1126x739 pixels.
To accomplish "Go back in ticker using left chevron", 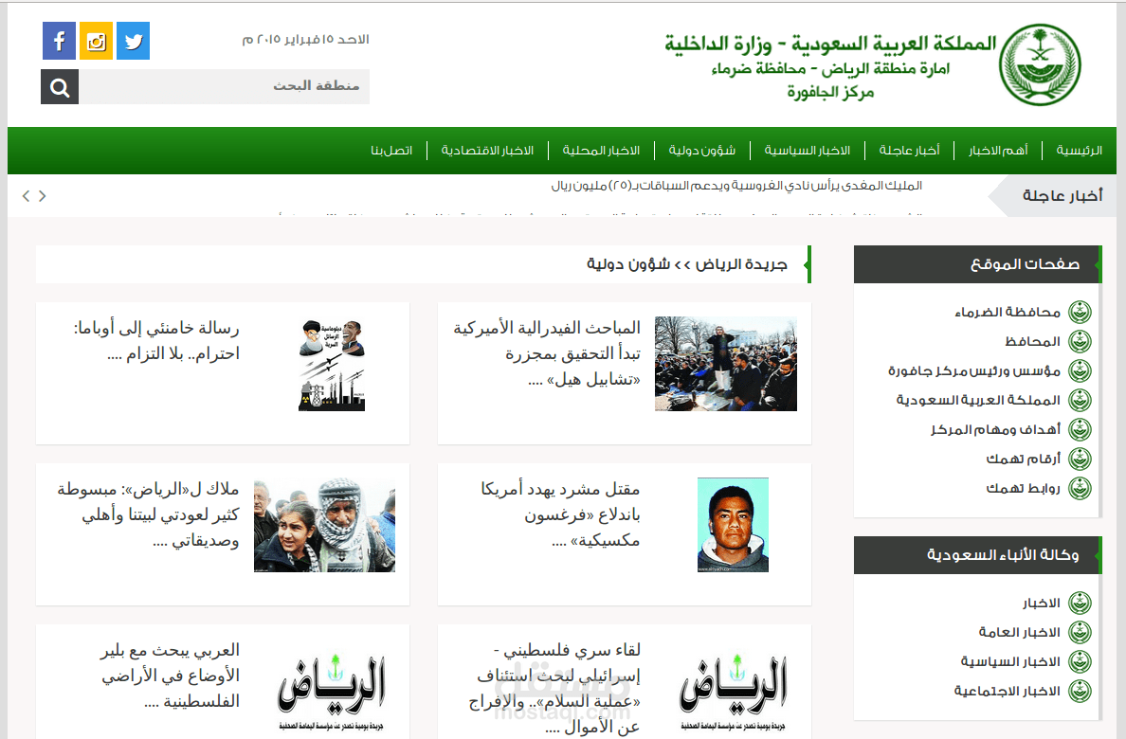I will point(25,195).
